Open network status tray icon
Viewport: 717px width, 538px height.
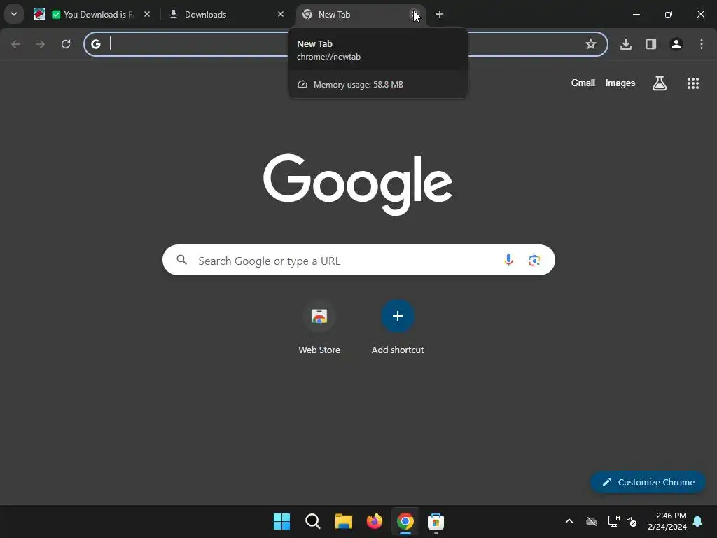tap(613, 521)
